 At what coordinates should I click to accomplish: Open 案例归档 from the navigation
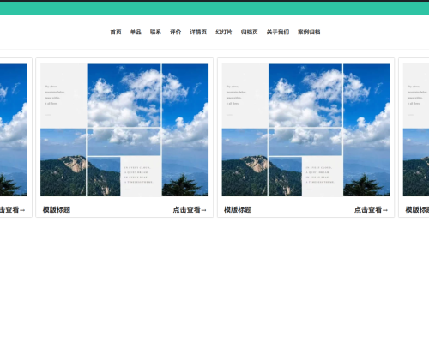(x=309, y=32)
